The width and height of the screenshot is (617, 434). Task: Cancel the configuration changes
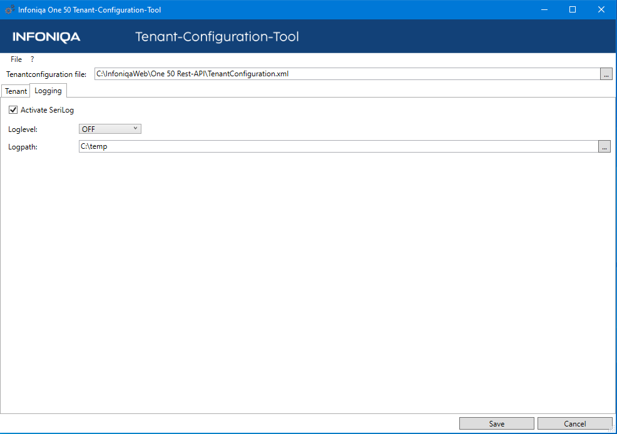pos(574,424)
